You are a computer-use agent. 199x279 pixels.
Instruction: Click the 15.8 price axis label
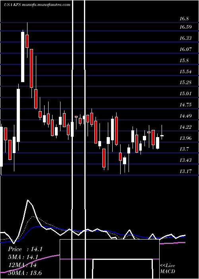click(x=184, y=61)
